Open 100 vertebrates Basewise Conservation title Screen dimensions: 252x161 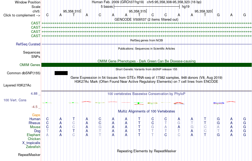[146, 94]
